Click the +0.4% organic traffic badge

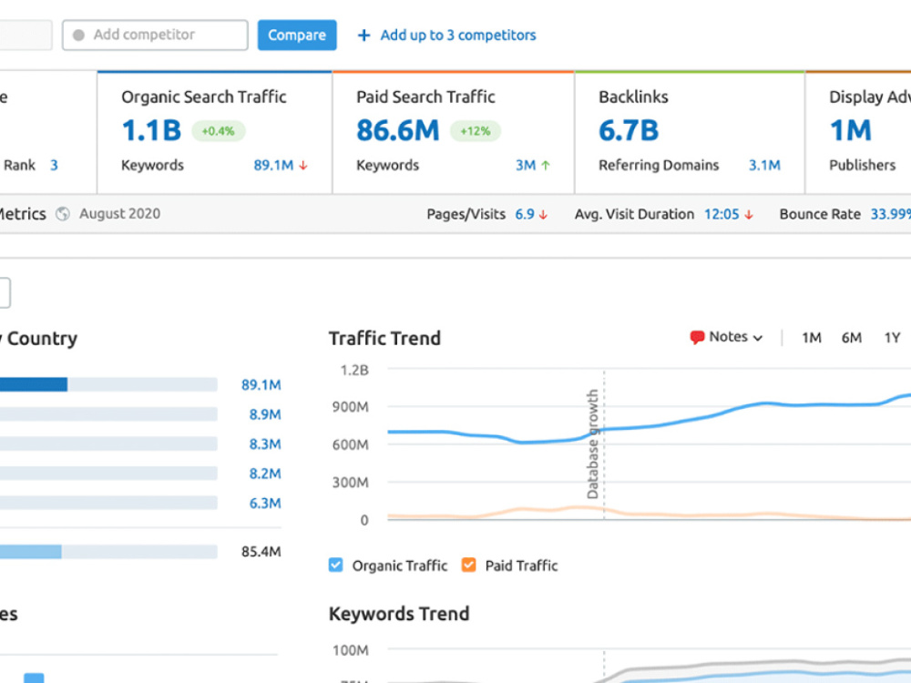[218, 131]
